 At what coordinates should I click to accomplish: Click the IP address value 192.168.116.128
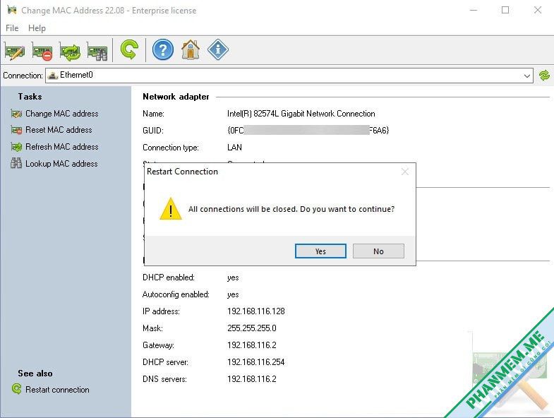(256, 311)
